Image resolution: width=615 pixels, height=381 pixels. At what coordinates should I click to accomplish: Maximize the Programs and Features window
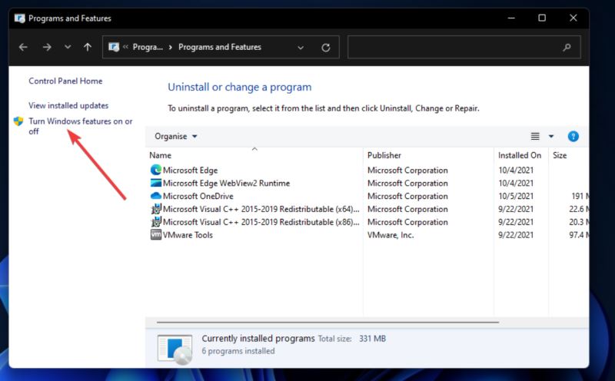[x=542, y=18]
